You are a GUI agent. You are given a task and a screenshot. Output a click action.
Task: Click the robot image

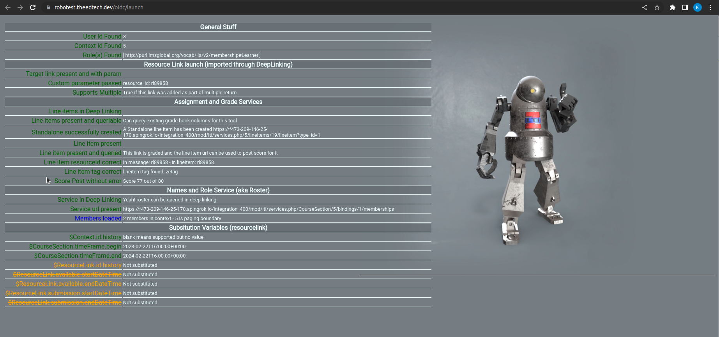point(526,160)
